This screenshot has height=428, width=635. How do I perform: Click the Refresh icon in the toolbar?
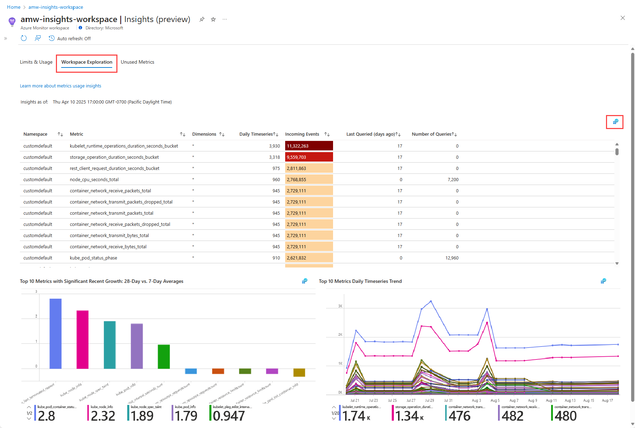[x=24, y=38]
